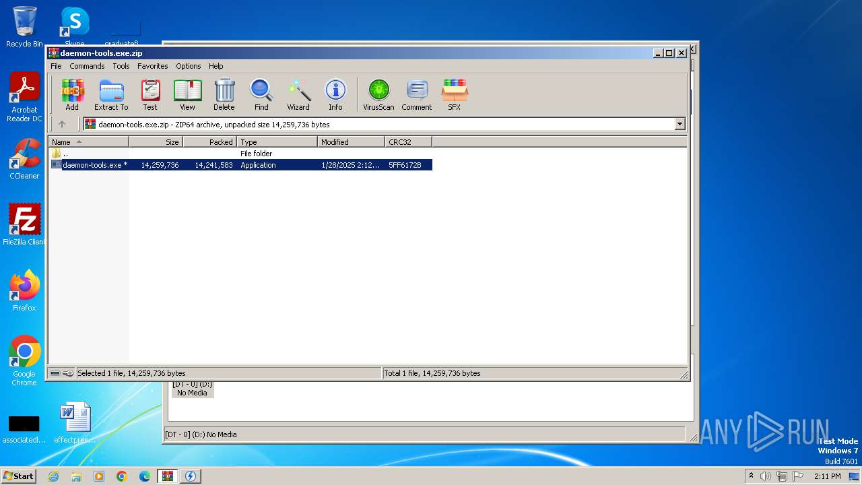Click the Delete trash can icon
The height and width of the screenshot is (485, 862).
point(224,94)
